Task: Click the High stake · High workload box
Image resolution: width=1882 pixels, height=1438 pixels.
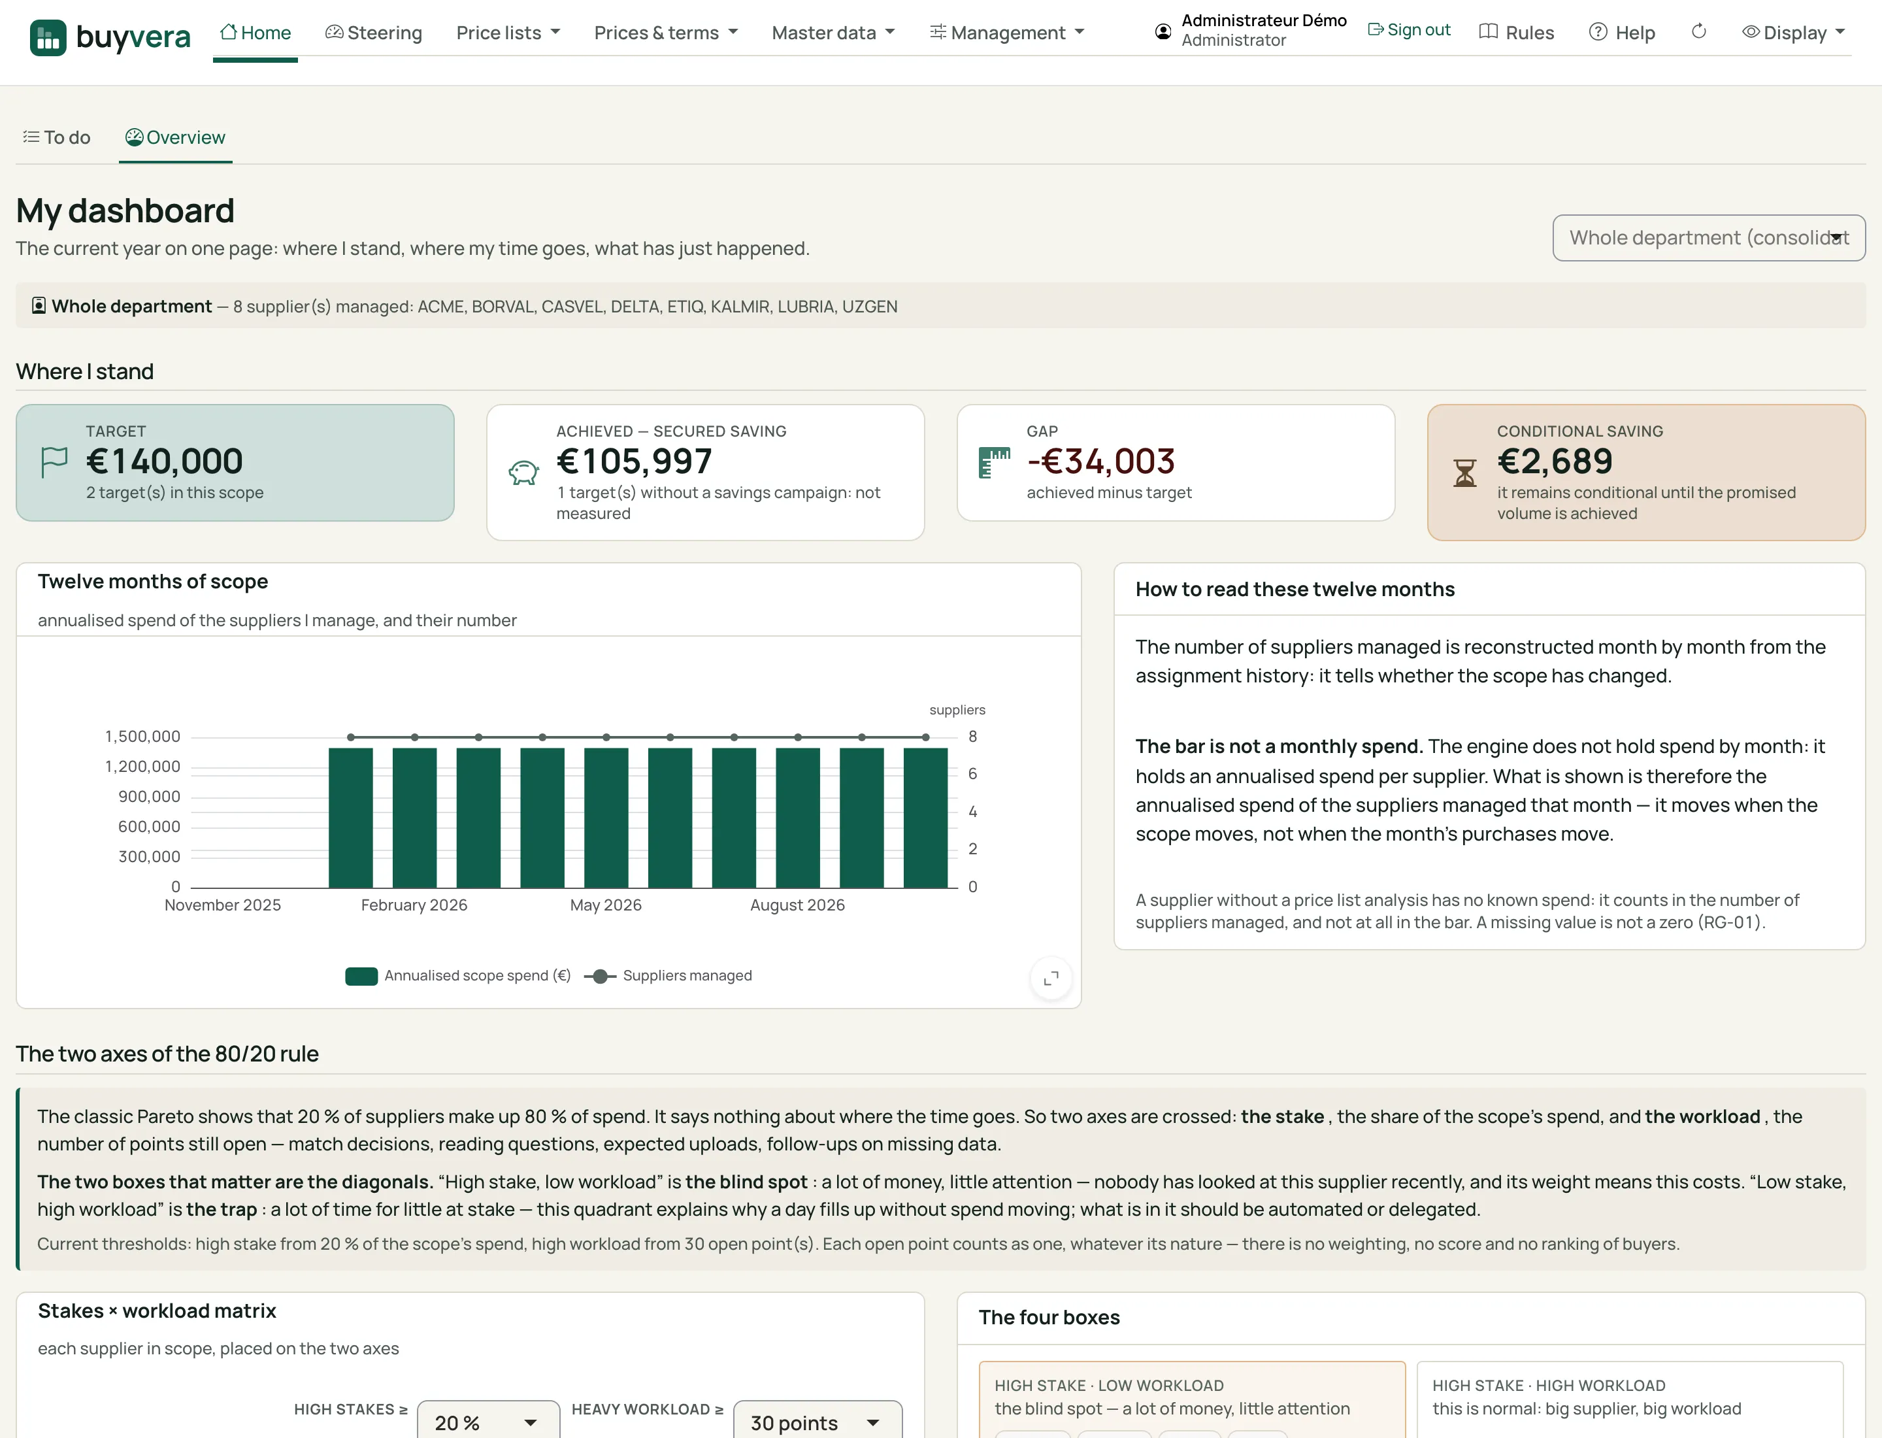Action: coord(1630,1399)
